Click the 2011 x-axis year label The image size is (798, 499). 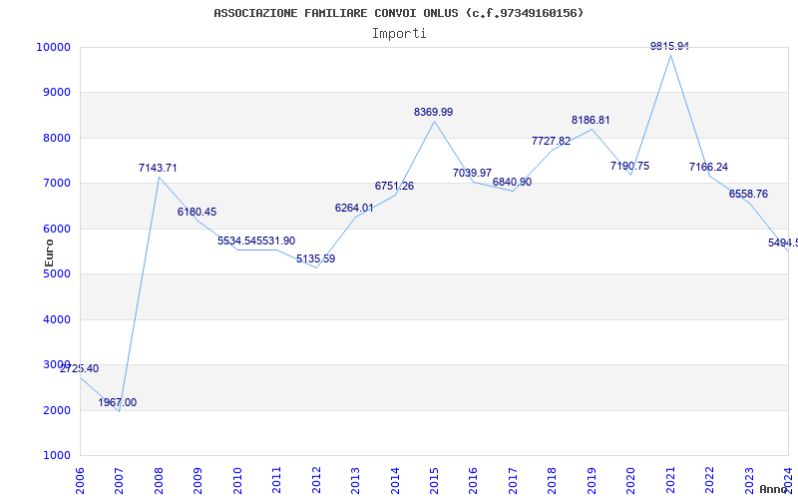[x=277, y=480]
